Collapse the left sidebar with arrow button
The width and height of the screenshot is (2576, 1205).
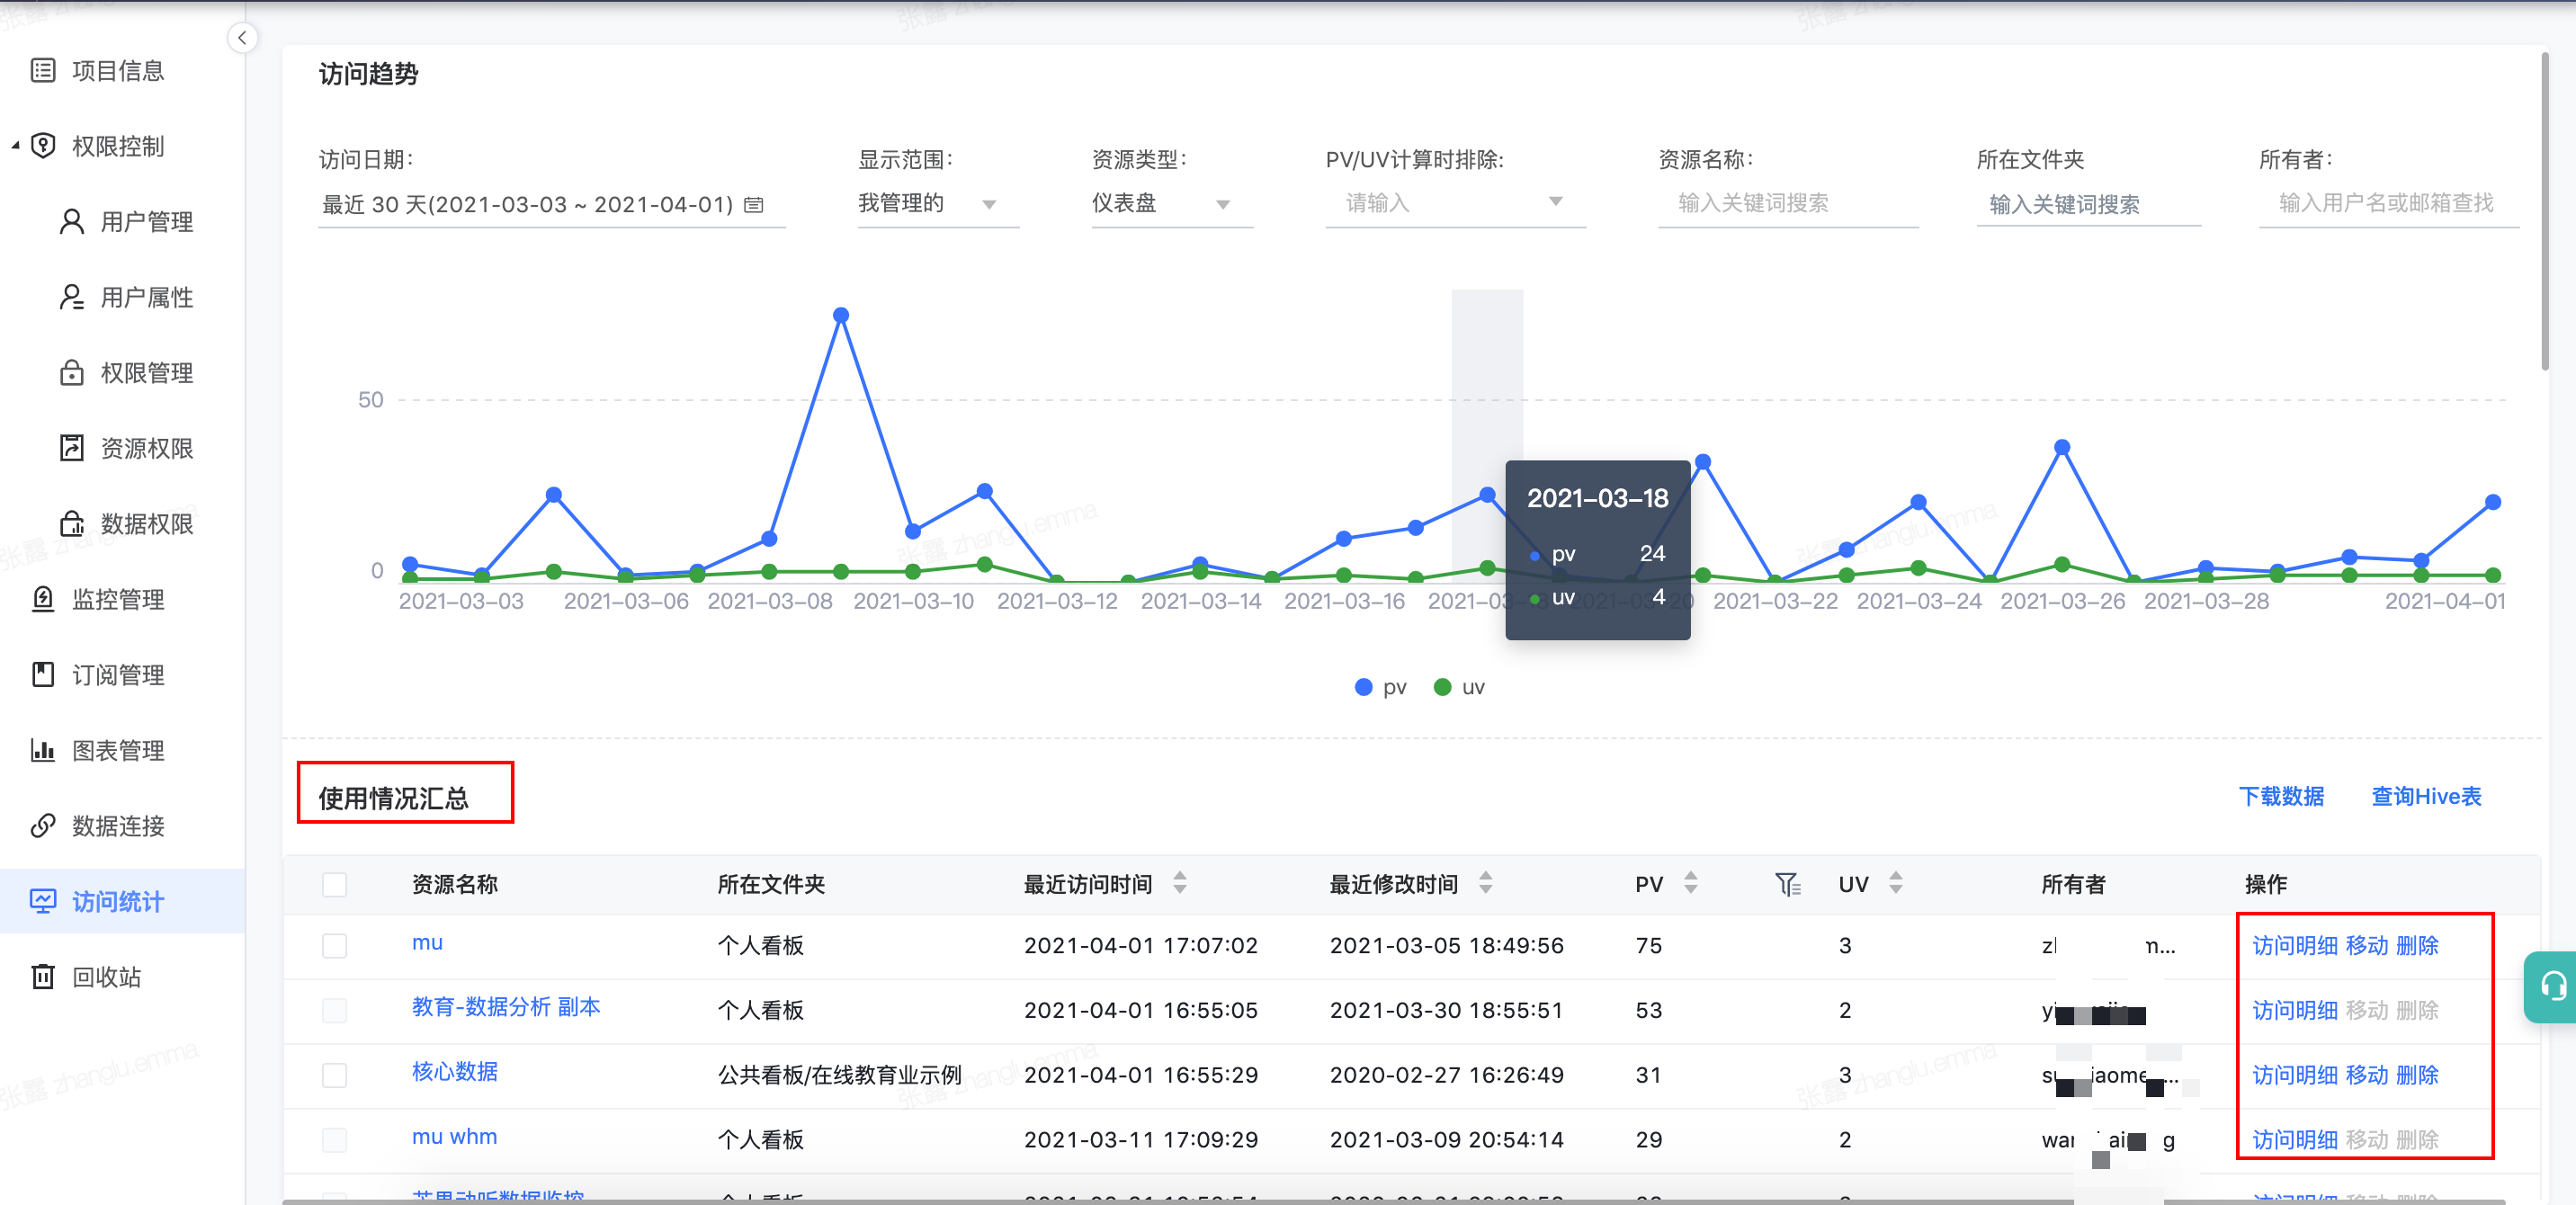pos(242,38)
